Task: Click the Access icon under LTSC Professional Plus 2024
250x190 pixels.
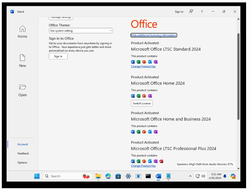Action: click(161, 161)
